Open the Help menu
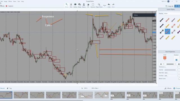180x101 pixels. click(x=22, y=1)
